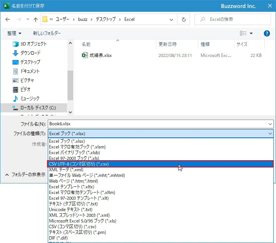276x243 pixels.
Task: Click the view layout icon
Action: click(x=243, y=33)
